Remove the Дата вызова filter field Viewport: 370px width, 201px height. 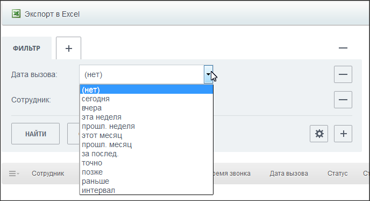pos(343,74)
